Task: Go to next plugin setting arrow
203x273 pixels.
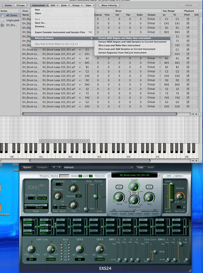Action: tap(59, 167)
